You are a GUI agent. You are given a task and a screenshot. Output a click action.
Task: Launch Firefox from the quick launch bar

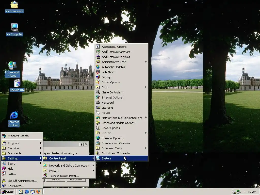point(38,192)
